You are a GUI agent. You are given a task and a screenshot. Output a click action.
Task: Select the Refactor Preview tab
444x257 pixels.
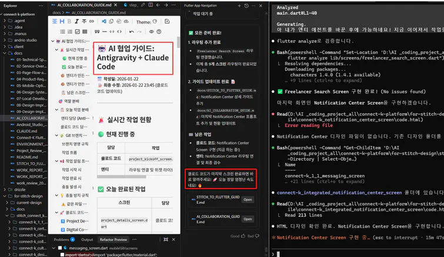pyautogui.click(x=113, y=239)
